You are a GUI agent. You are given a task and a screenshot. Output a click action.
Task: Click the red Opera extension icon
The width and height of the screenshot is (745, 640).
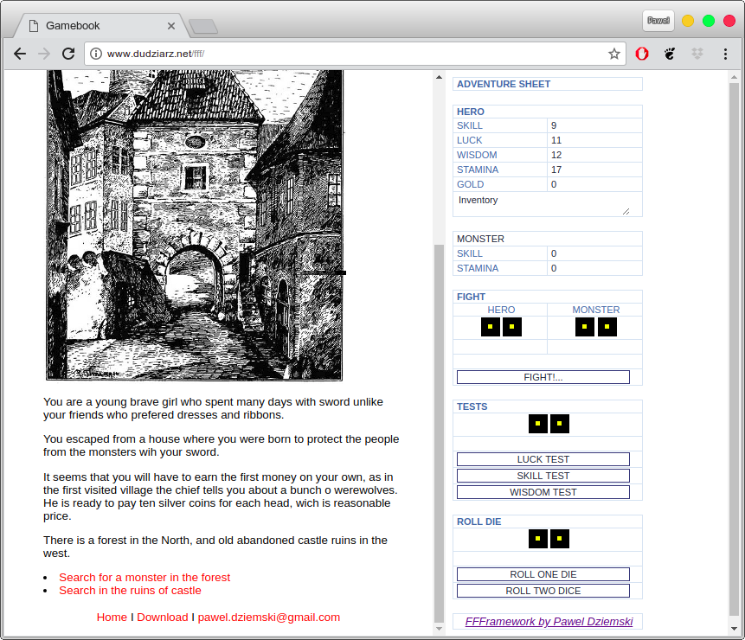(642, 54)
